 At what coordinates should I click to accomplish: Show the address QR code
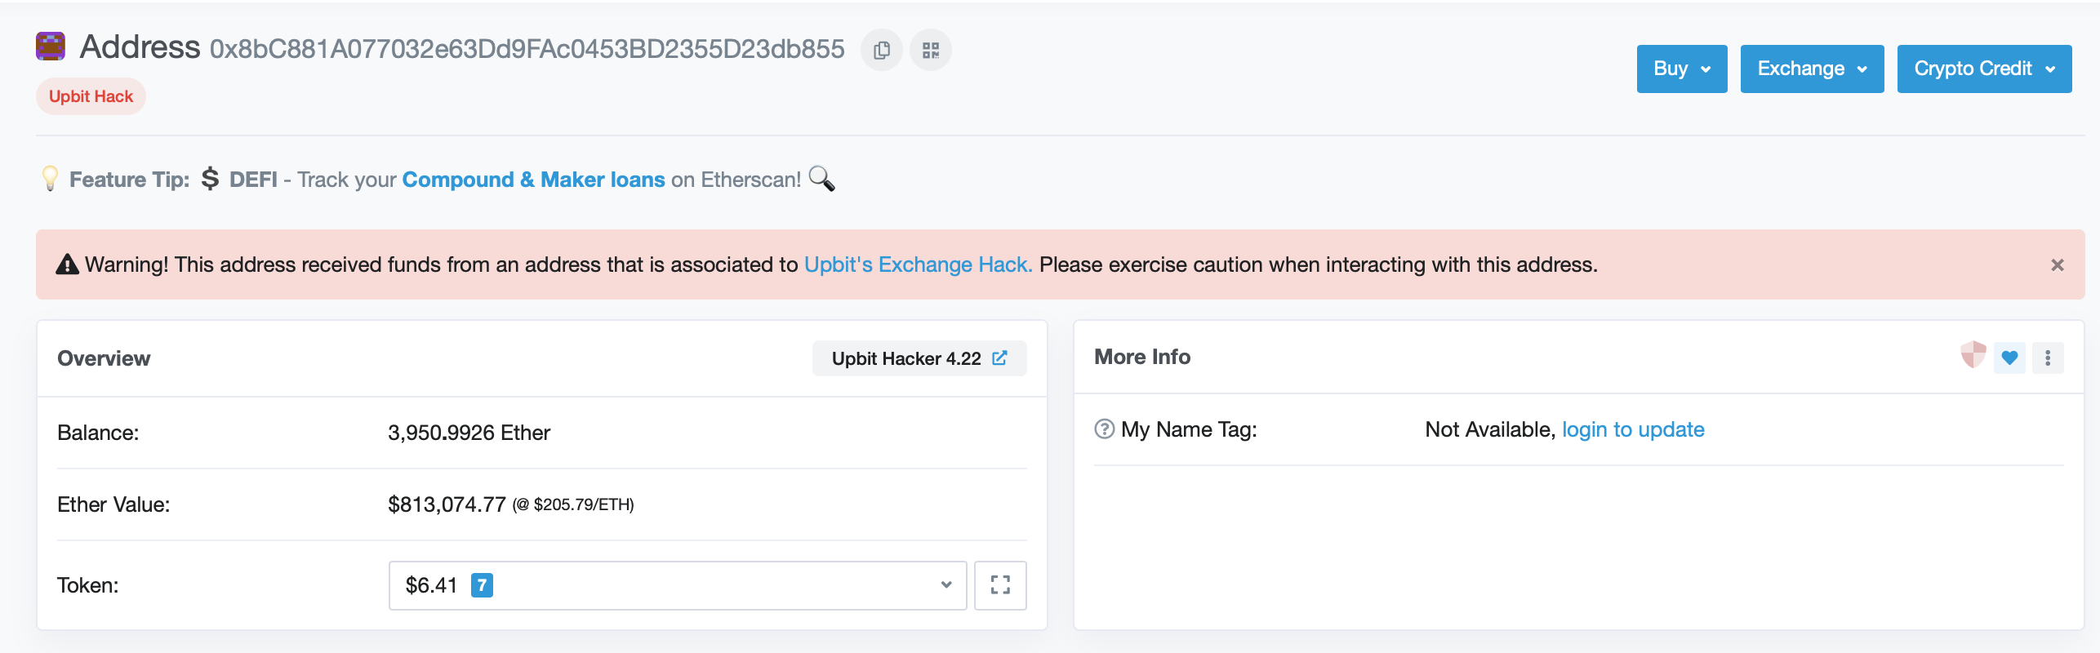[x=931, y=51]
